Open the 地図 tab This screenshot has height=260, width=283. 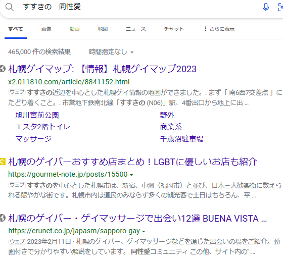pos(103,29)
